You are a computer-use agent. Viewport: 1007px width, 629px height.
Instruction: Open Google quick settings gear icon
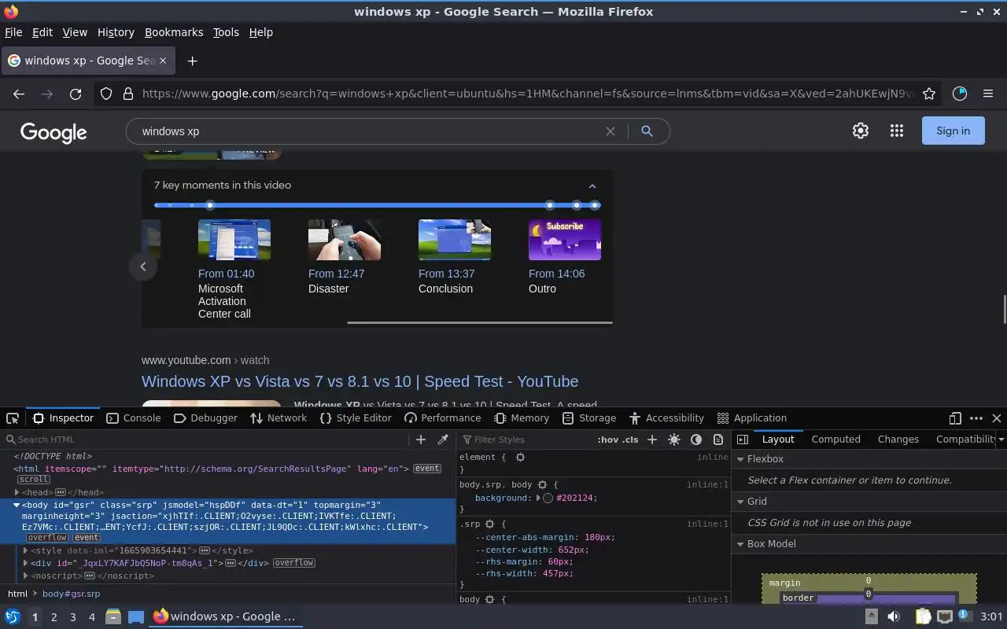tap(861, 131)
